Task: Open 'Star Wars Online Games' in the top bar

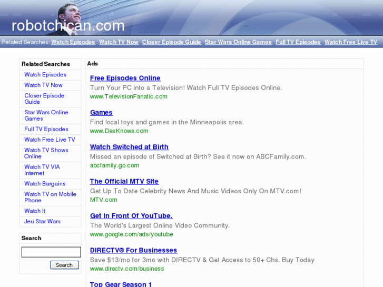Action: 238,42
